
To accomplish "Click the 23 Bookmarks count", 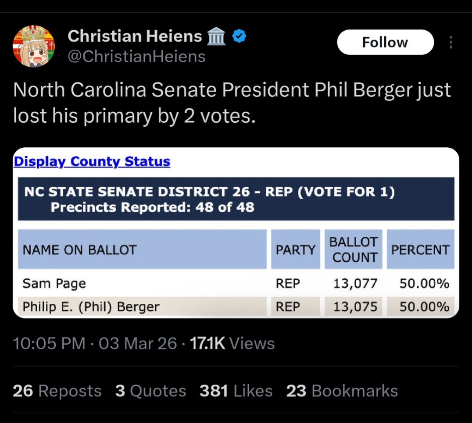I will 342,391.
